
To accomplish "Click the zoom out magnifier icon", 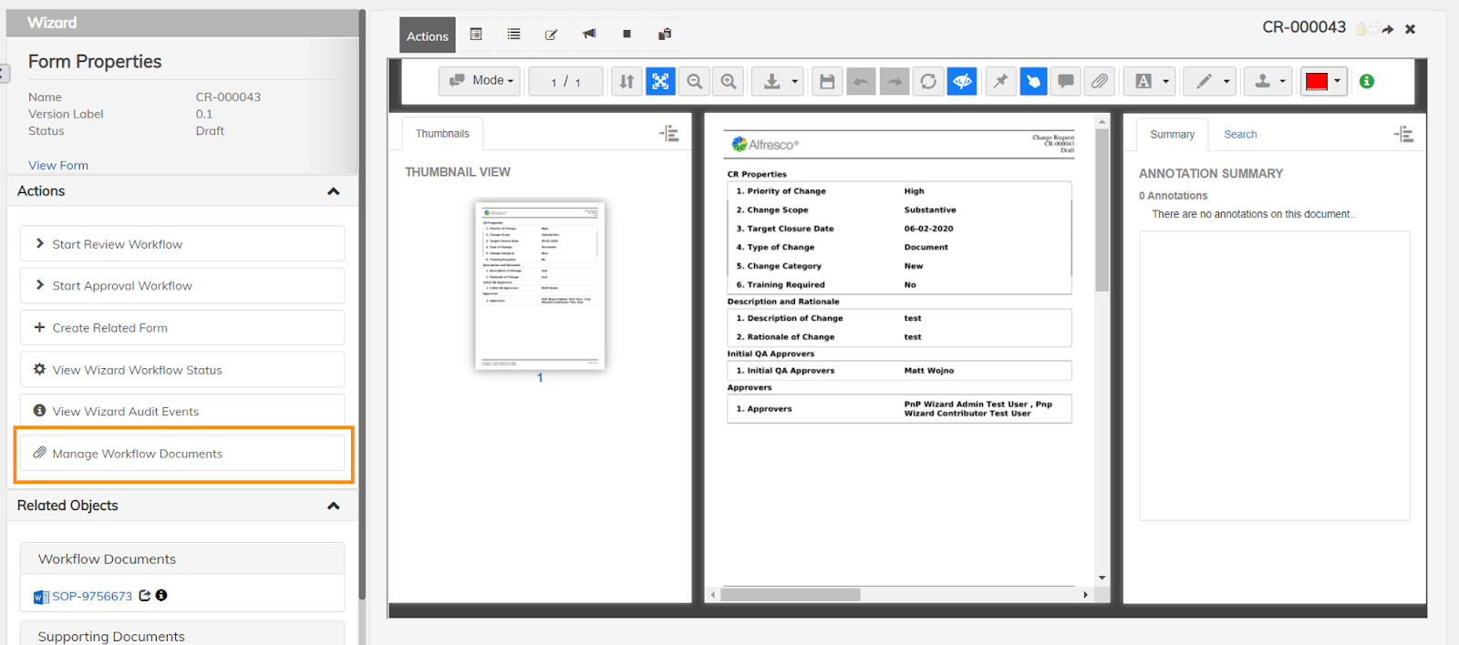I will coord(695,81).
